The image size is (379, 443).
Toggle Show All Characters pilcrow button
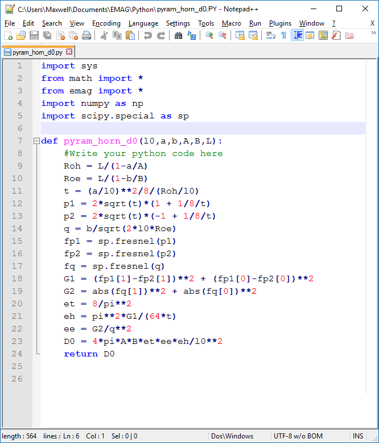(x=283, y=35)
